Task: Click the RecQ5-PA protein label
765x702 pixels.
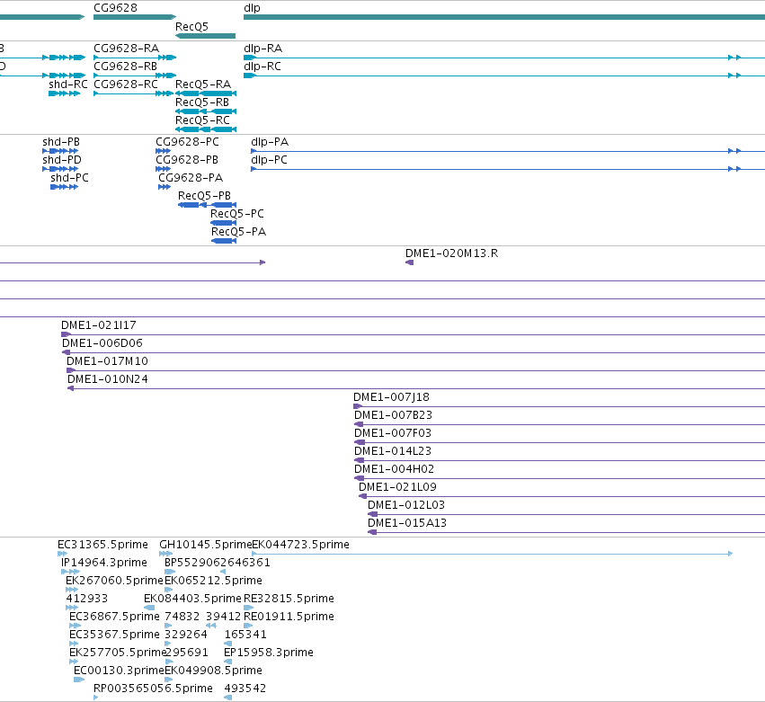Action: tap(238, 232)
